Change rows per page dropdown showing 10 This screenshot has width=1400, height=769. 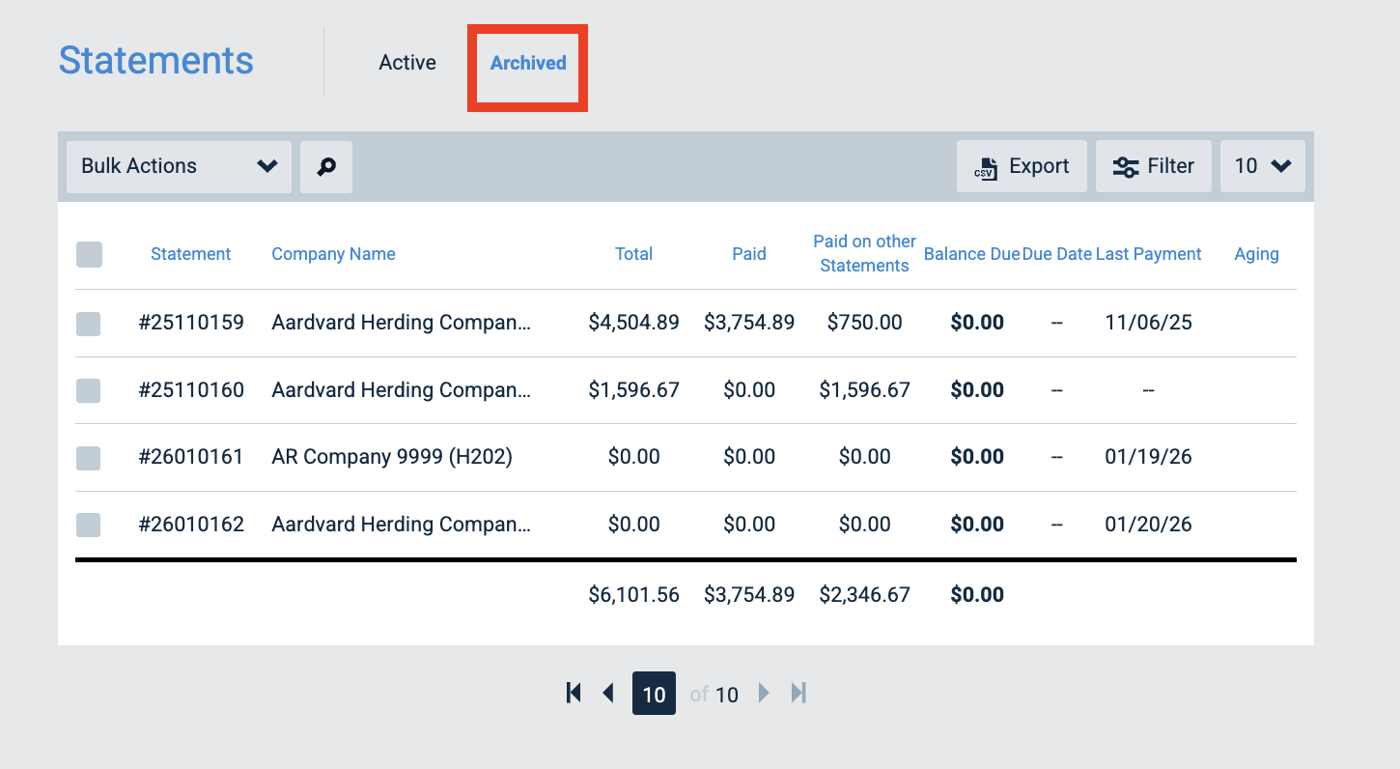point(1263,166)
